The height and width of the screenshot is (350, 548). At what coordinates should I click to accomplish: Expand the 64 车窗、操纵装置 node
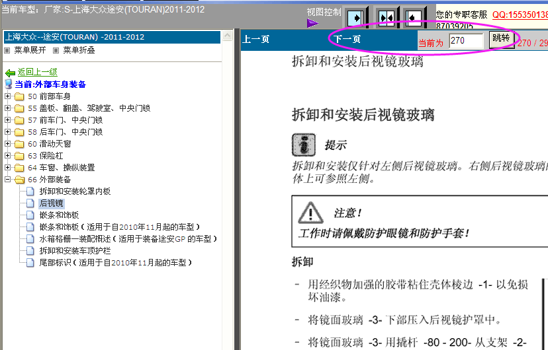tap(7, 167)
